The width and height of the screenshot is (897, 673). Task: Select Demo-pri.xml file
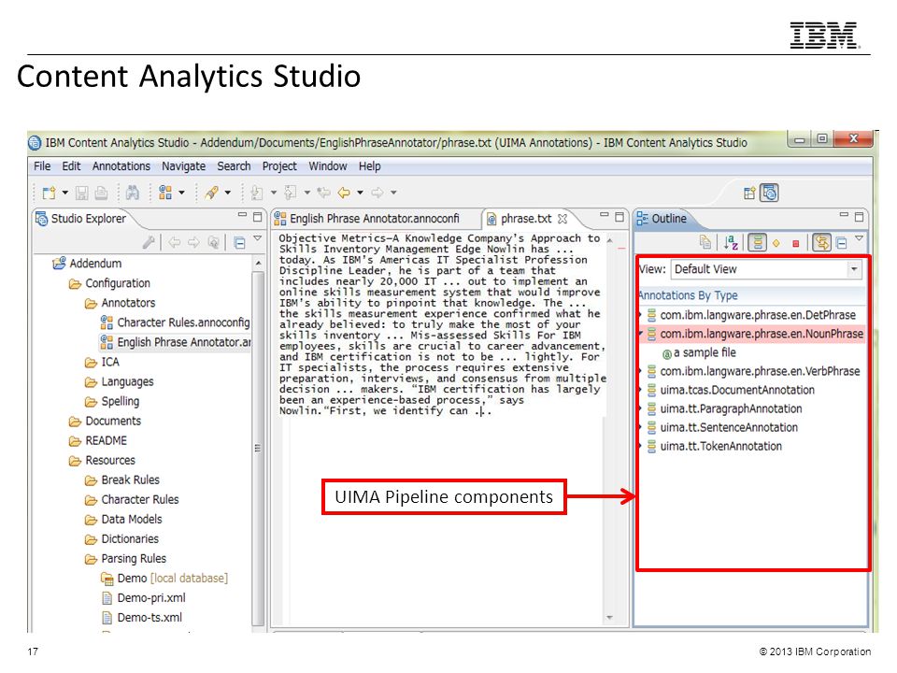(x=144, y=598)
